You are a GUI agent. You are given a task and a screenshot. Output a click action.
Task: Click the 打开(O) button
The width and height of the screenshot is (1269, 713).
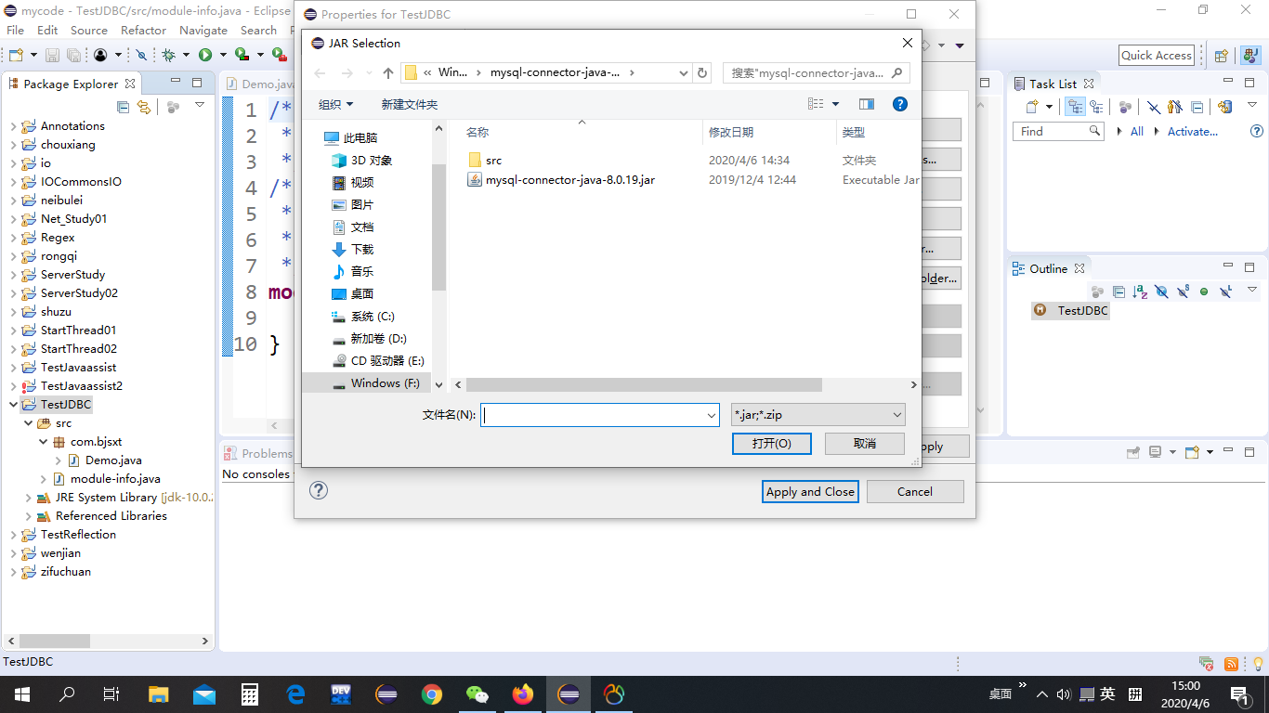coord(772,444)
